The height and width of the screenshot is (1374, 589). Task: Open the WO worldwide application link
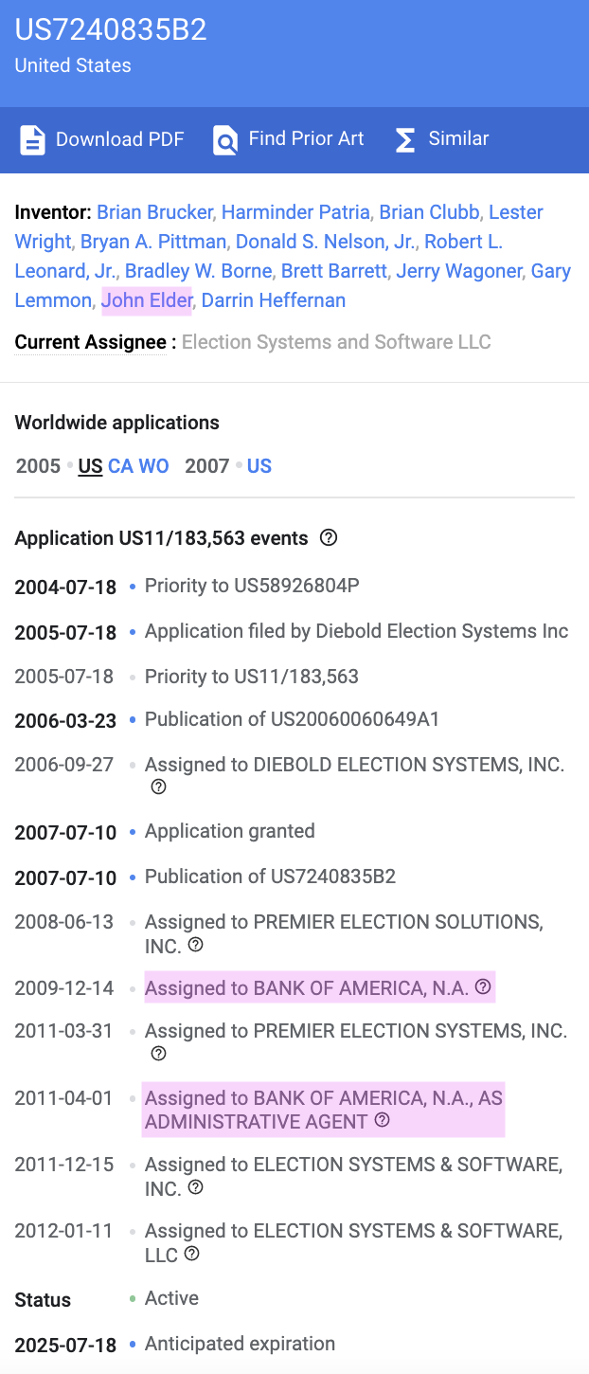154,466
